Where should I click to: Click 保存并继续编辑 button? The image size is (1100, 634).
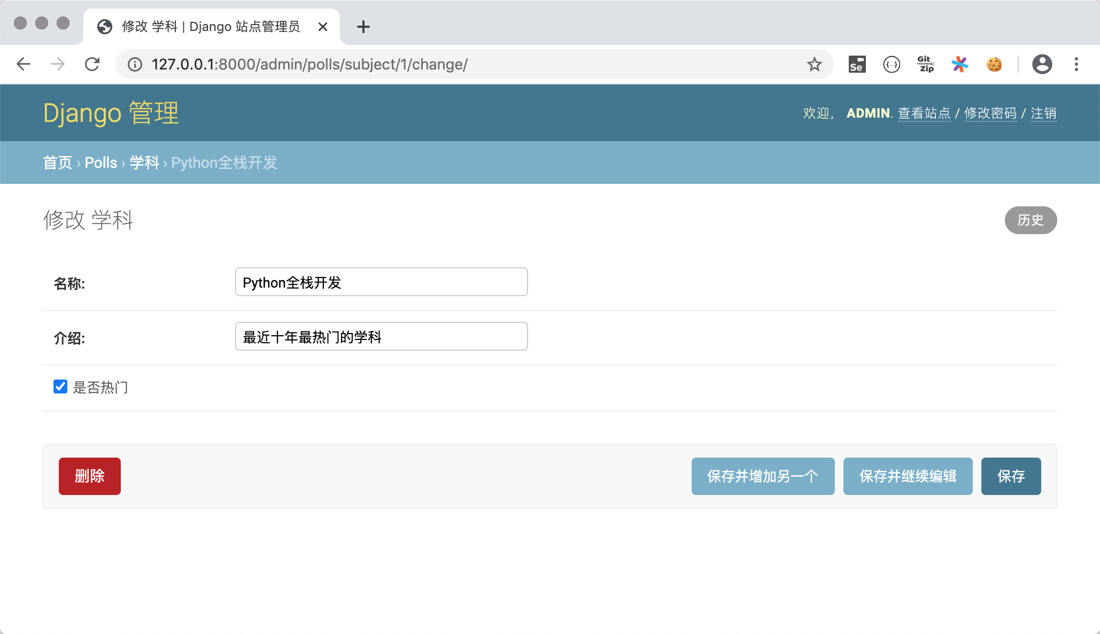click(x=908, y=476)
